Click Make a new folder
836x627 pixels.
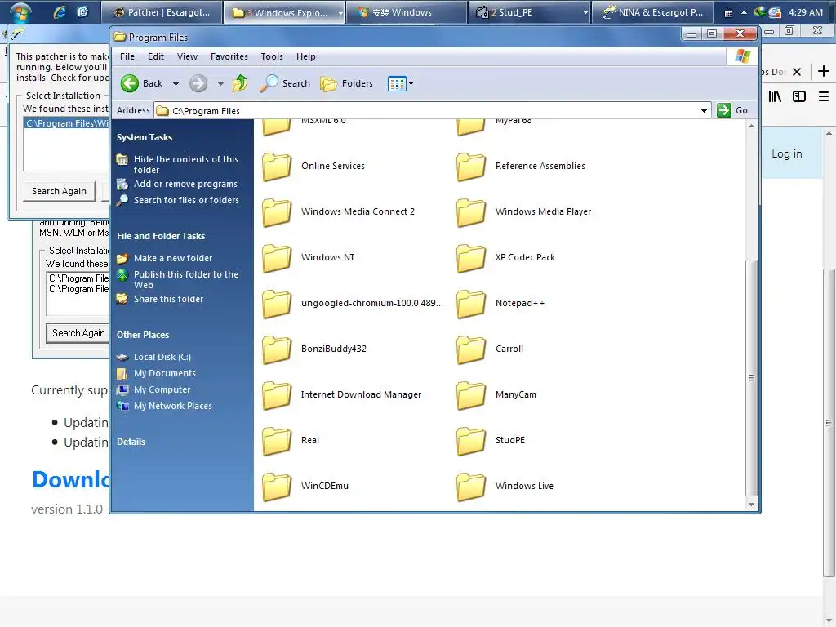click(x=173, y=258)
